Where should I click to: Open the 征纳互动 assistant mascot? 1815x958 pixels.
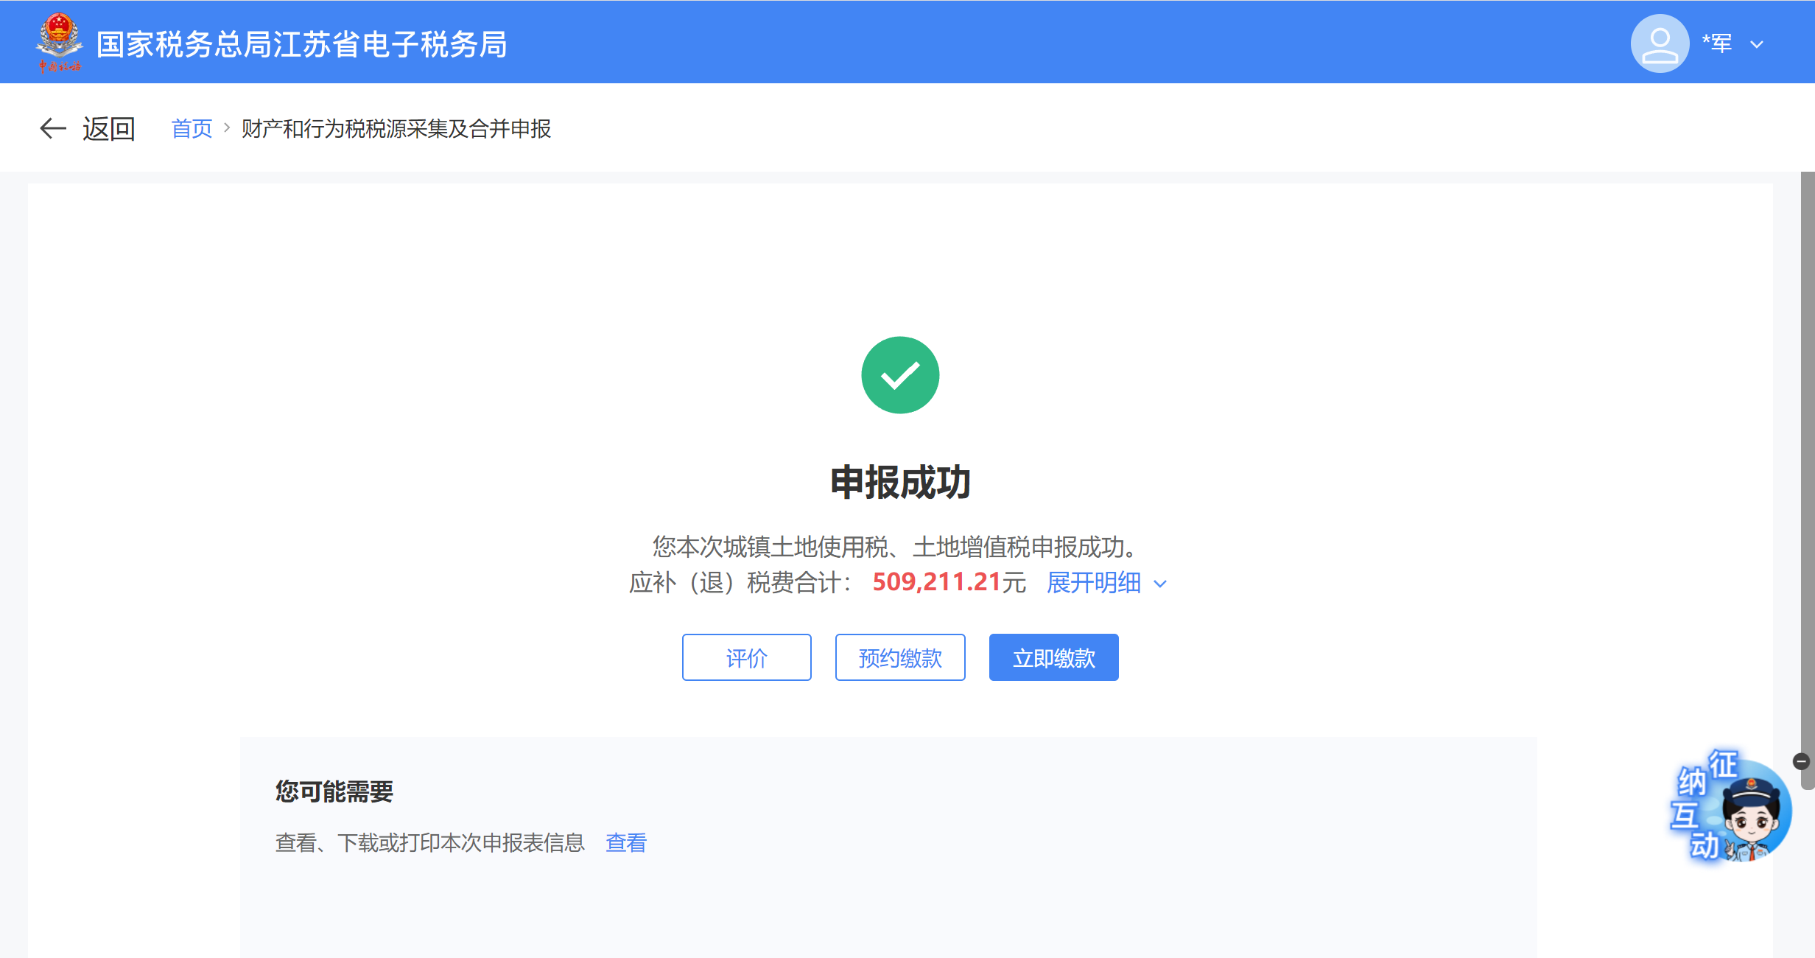click(1737, 811)
